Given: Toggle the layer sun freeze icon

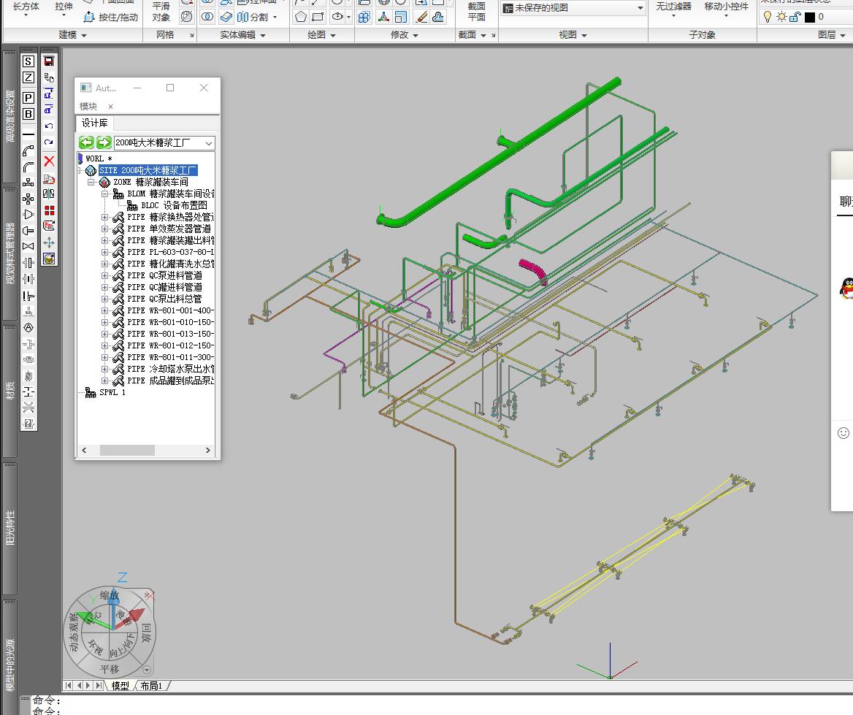Looking at the screenshot, I should 781,17.
